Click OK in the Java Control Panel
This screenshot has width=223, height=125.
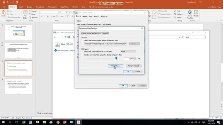tap(123, 86)
